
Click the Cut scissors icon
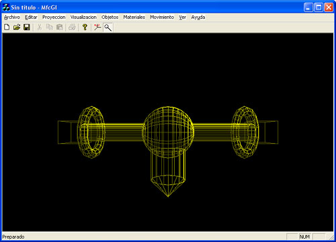click(40, 28)
